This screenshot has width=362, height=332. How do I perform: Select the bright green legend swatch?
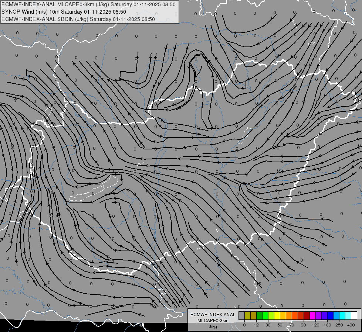(265, 315)
